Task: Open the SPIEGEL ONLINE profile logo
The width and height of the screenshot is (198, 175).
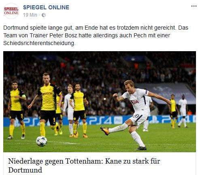Action: coord(11,11)
